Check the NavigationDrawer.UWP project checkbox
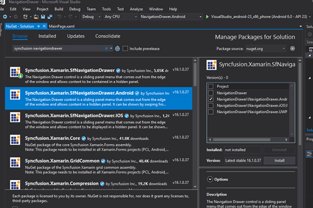The height and width of the screenshot is (208, 313). [211, 112]
